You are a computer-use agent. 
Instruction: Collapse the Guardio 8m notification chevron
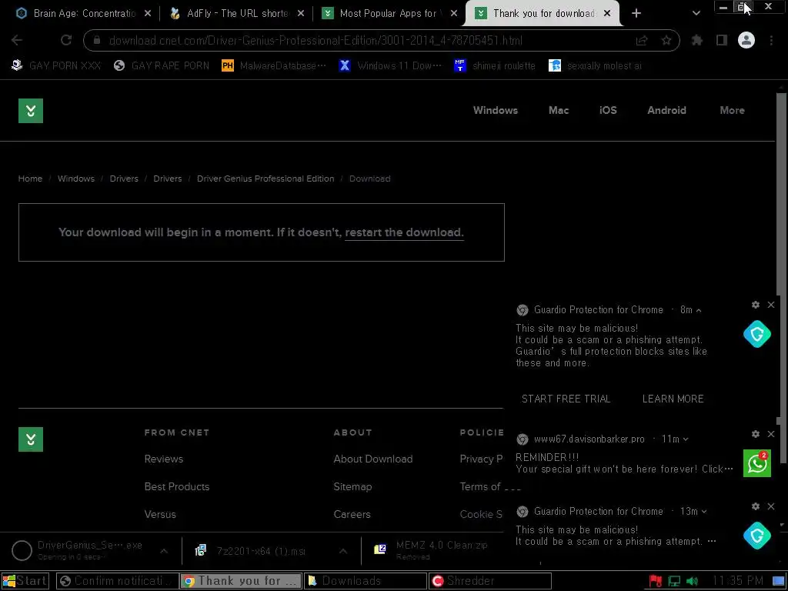tap(699, 311)
